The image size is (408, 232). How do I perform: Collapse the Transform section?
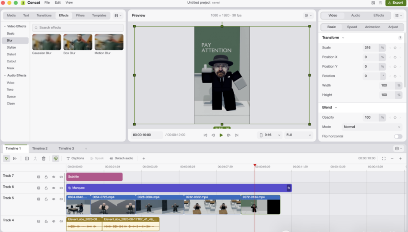coord(343,38)
